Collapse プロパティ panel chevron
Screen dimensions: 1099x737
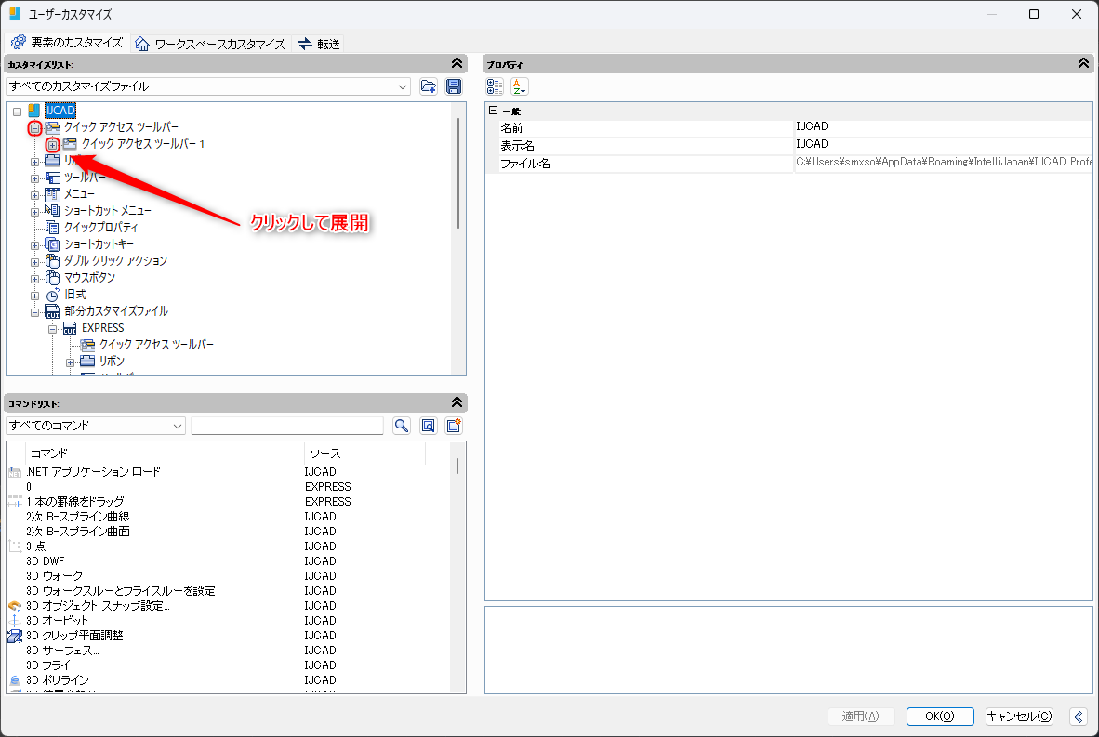pos(1083,64)
